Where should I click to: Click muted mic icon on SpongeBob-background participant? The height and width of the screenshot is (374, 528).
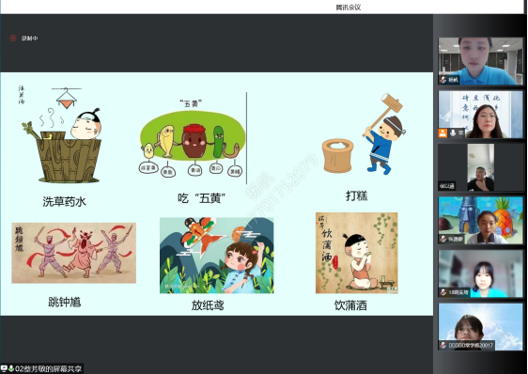click(x=443, y=239)
